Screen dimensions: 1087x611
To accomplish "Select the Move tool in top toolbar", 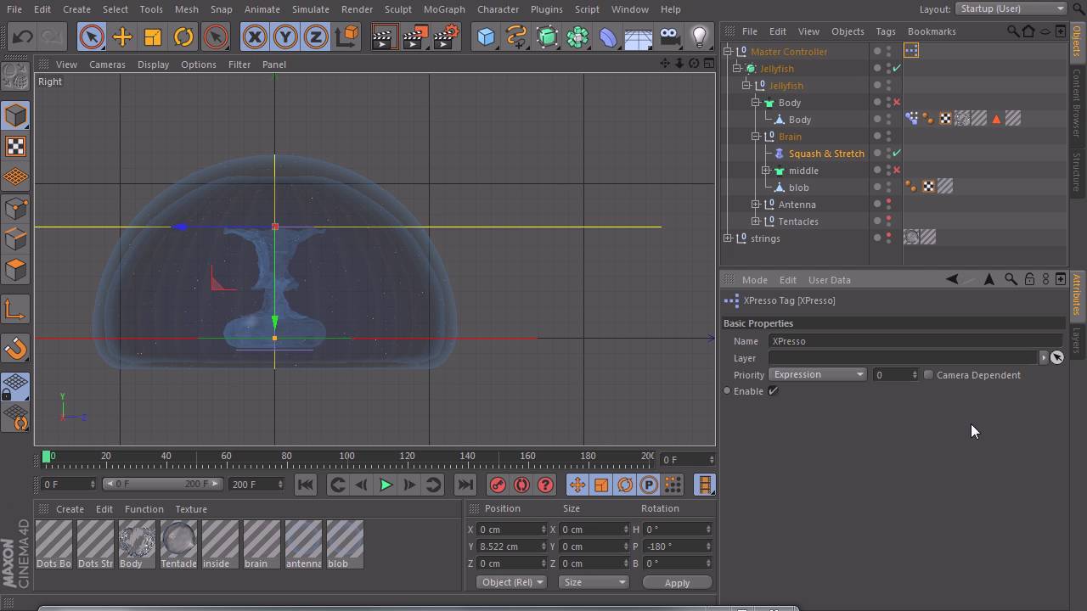I will 122,36.
